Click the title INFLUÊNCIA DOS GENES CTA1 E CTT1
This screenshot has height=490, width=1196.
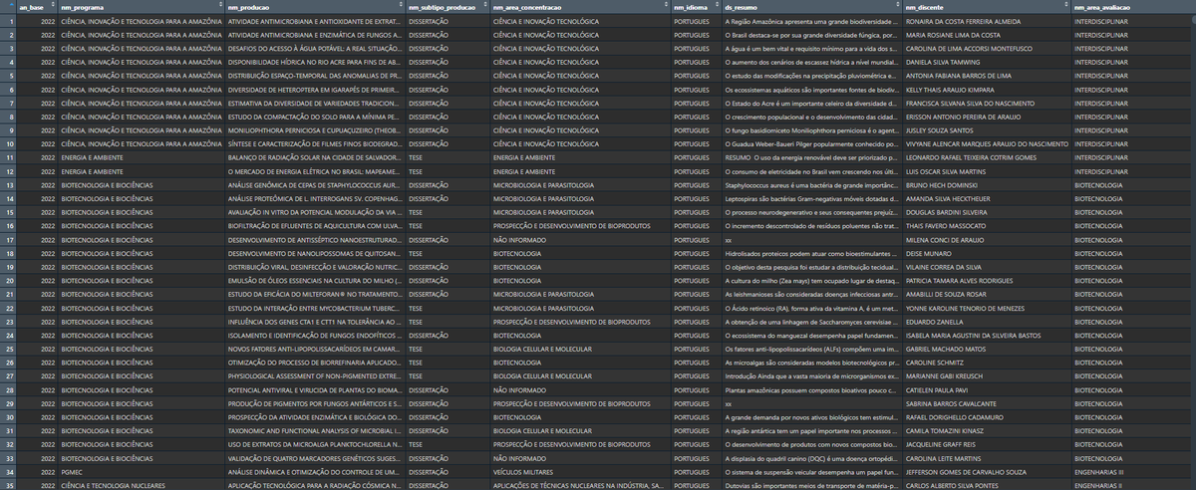coord(314,322)
